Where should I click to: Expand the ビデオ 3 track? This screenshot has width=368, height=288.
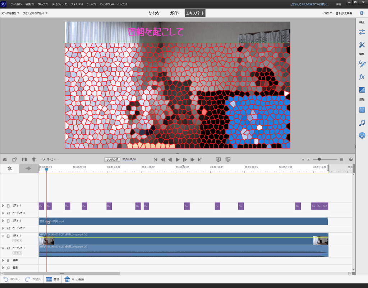coord(3,206)
